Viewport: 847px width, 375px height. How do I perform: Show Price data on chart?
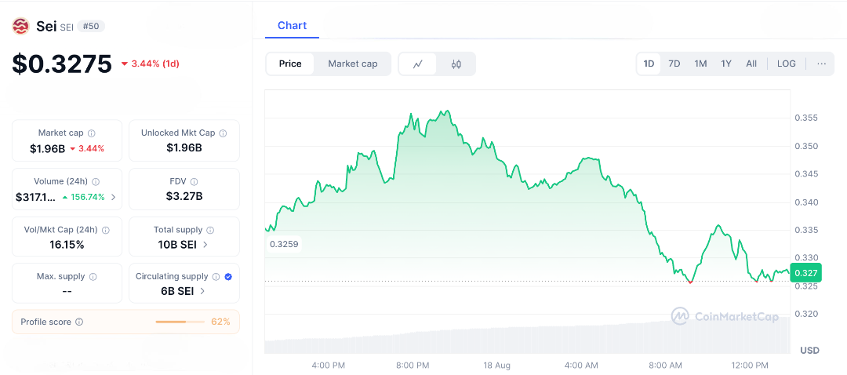[x=290, y=64]
